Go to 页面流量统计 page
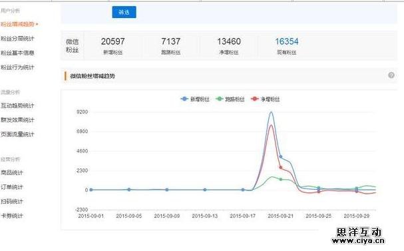 17,134
